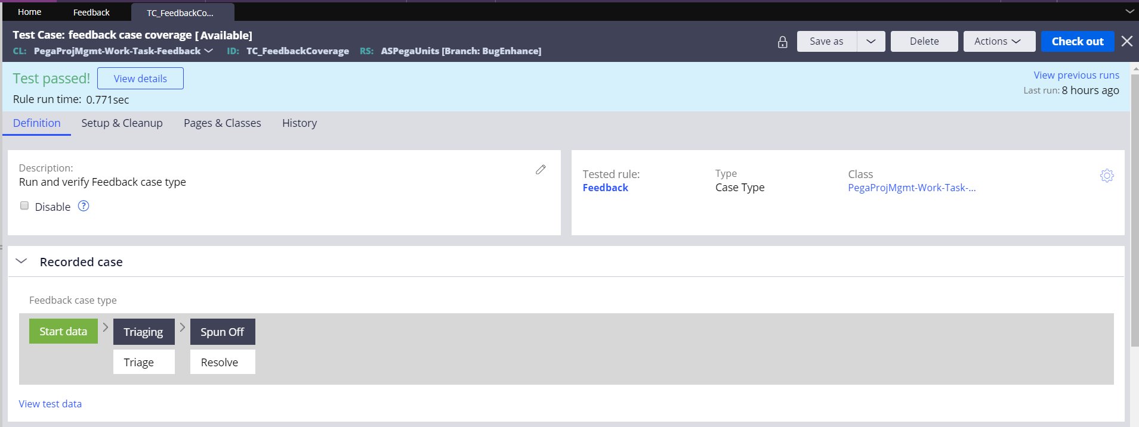The width and height of the screenshot is (1139, 427).
Task: Open tested rule settings gear
Action: (x=1107, y=176)
